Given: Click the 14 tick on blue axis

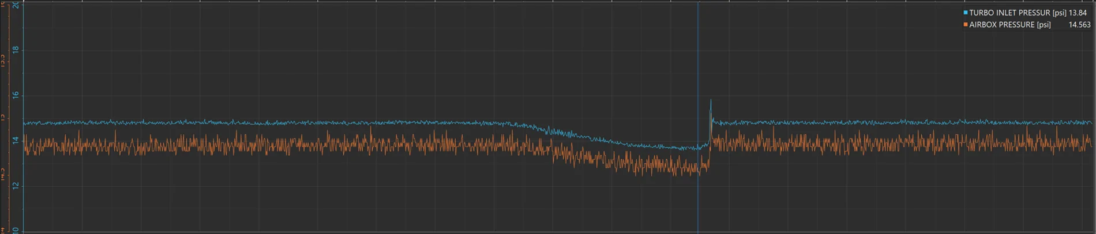Looking at the screenshot, I should (16, 140).
